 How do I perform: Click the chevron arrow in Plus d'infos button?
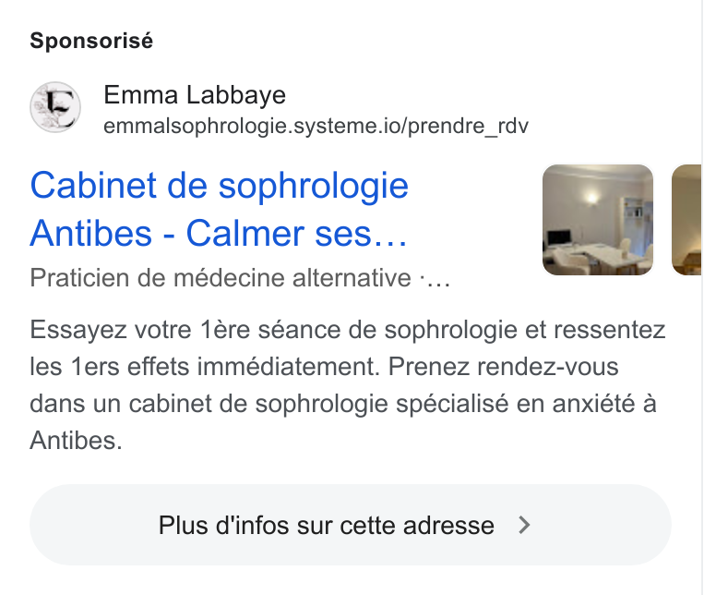(525, 525)
